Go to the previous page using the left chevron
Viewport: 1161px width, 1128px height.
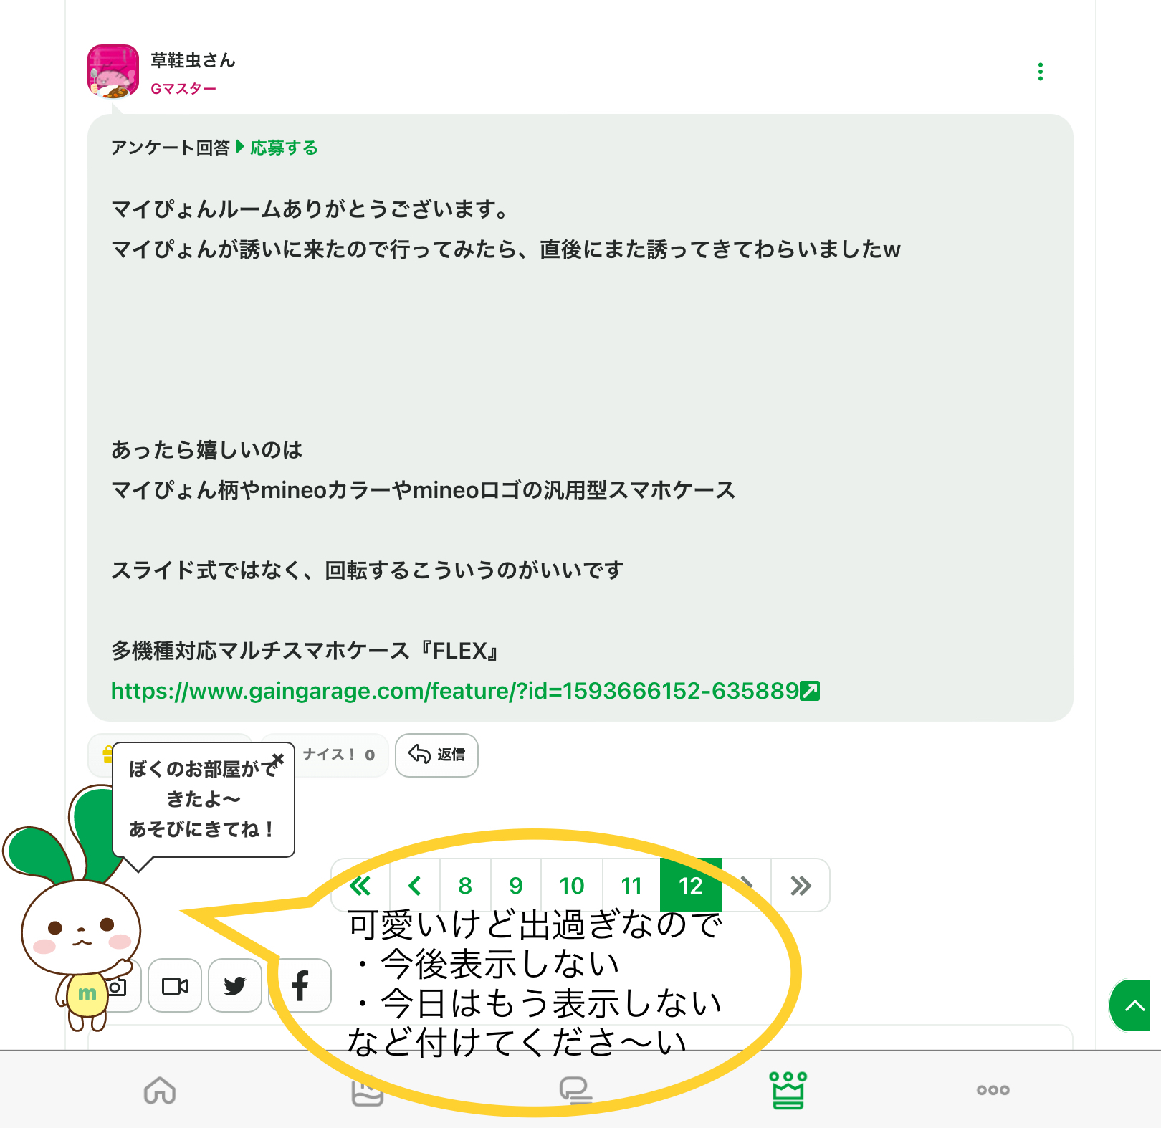pyautogui.click(x=414, y=886)
